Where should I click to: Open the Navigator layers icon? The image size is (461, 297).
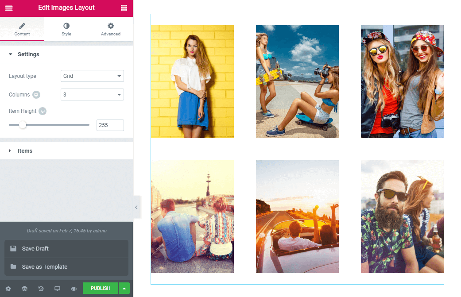pos(24,289)
